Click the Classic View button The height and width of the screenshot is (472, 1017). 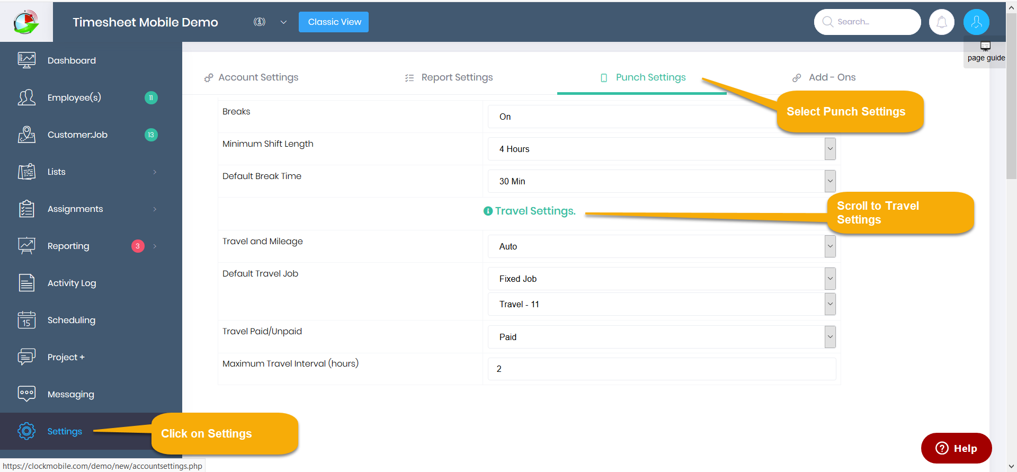334,22
